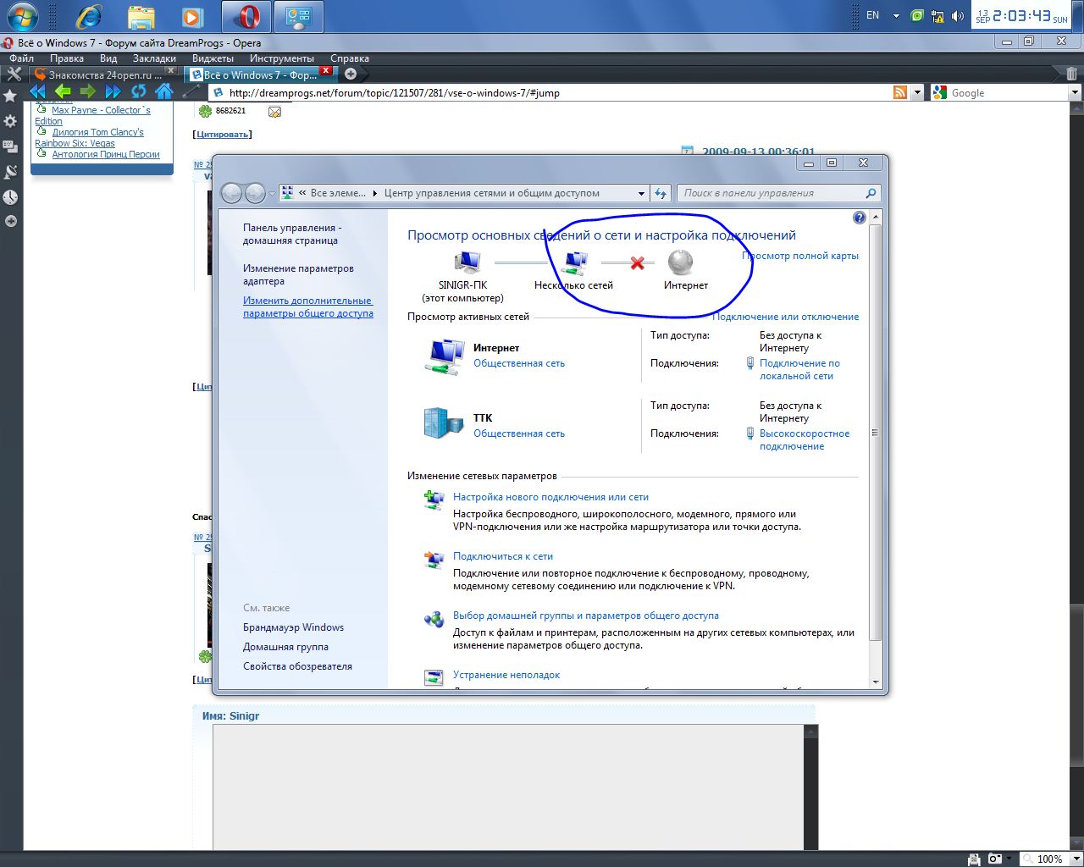This screenshot has width=1084, height=867.
Task: Expand the Google search engine dropdown
Action: 1075,92
